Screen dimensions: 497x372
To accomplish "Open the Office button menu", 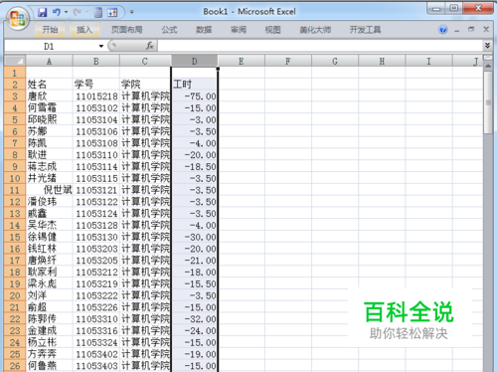I will pyautogui.click(x=18, y=19).
